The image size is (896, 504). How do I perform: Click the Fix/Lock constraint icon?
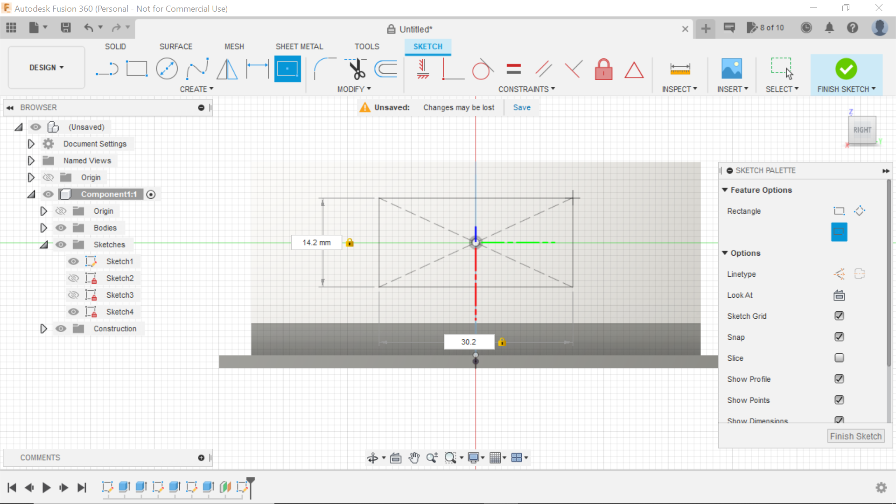(x=603, y=69)
